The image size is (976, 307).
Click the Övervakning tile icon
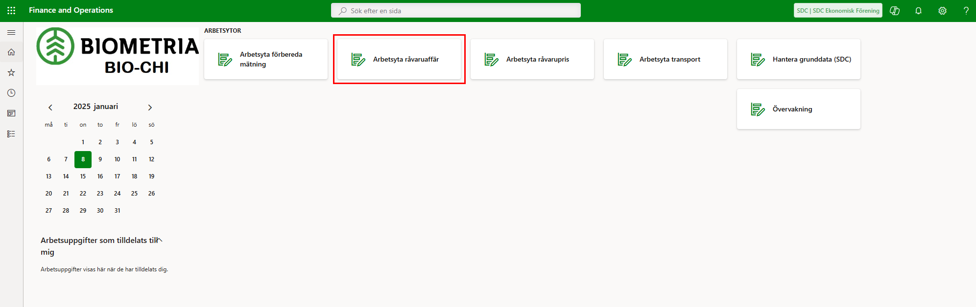[758, 110]
